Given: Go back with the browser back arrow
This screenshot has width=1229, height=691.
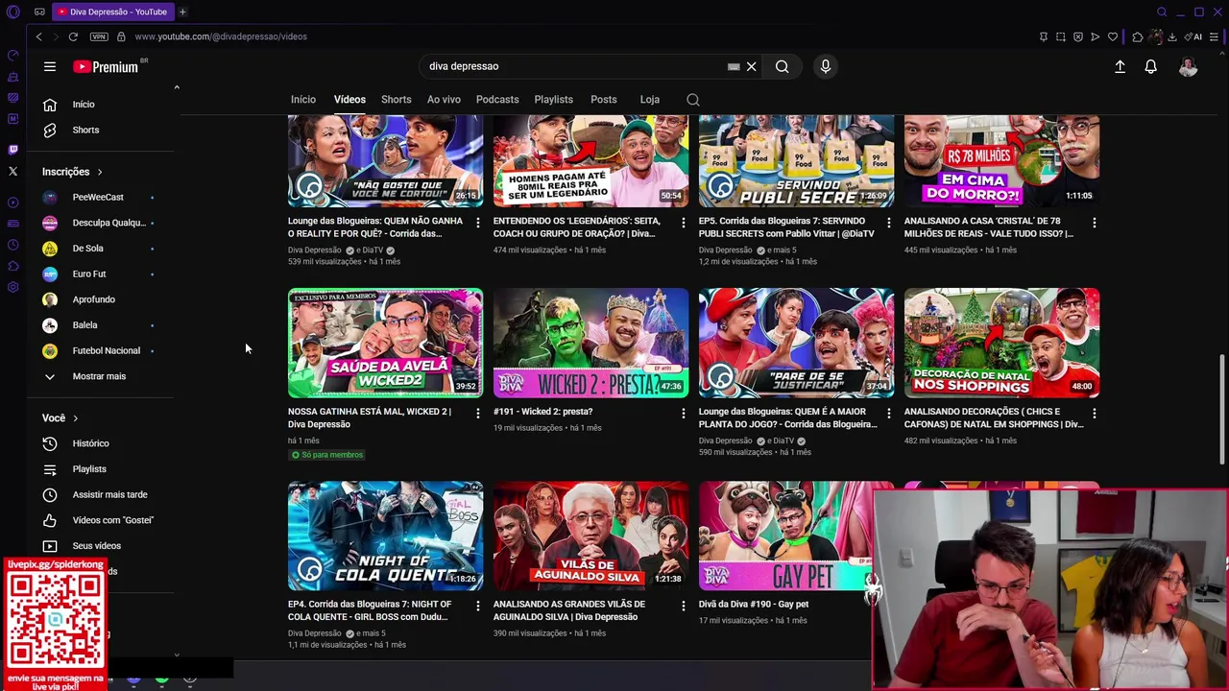Looking at the screenshot, I should (38, 36).
